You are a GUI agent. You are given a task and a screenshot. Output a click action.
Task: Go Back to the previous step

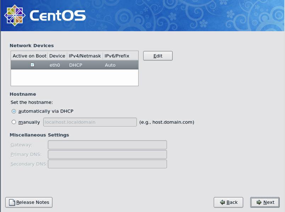[x=228, y=202]
